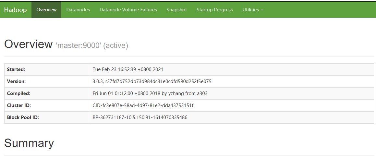Open Datanode Volume Failures page
This screenshot has width=376, height=159.
[128, 10]
